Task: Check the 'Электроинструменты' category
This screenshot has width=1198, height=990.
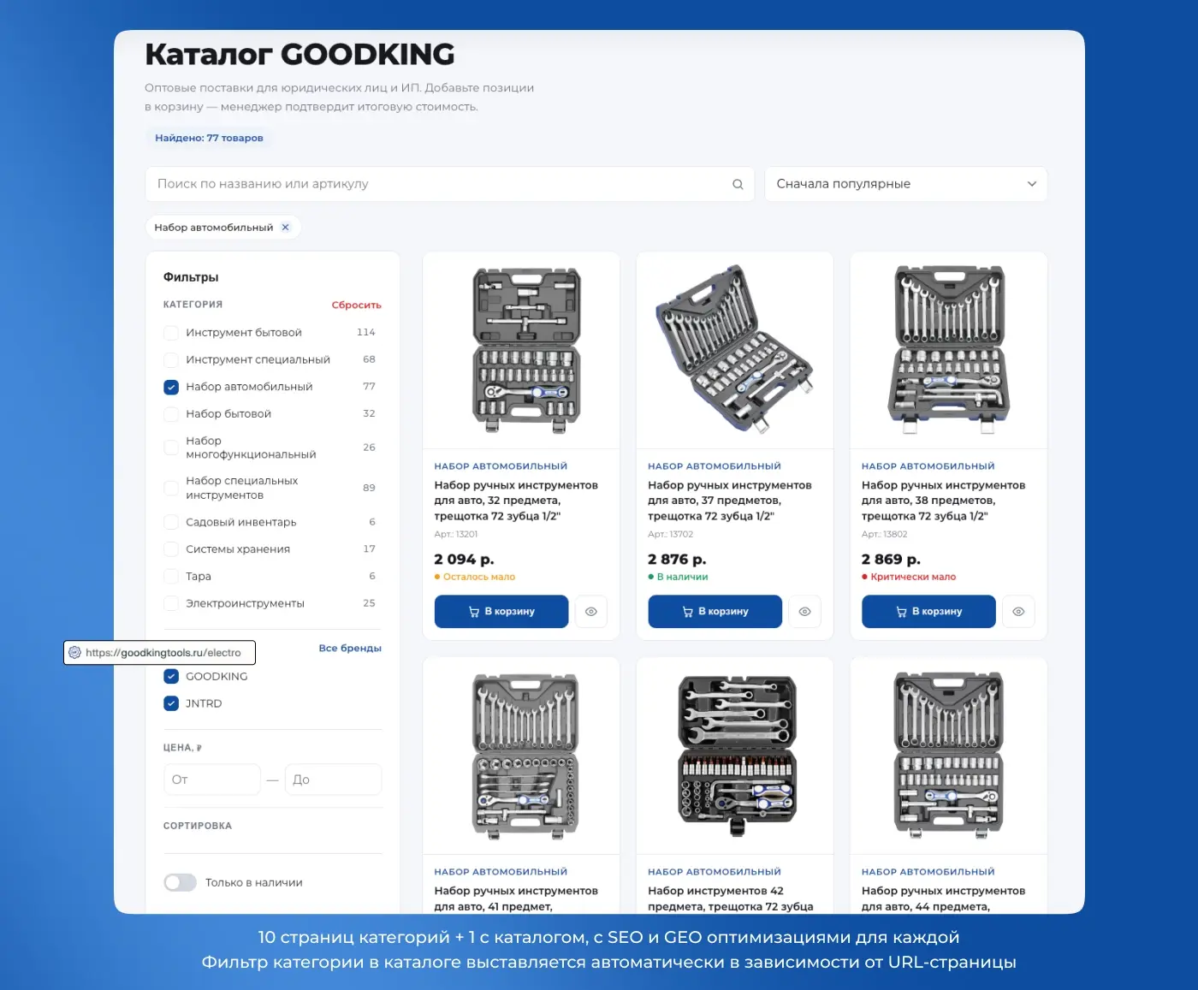Action: click(x=171, y=603)
